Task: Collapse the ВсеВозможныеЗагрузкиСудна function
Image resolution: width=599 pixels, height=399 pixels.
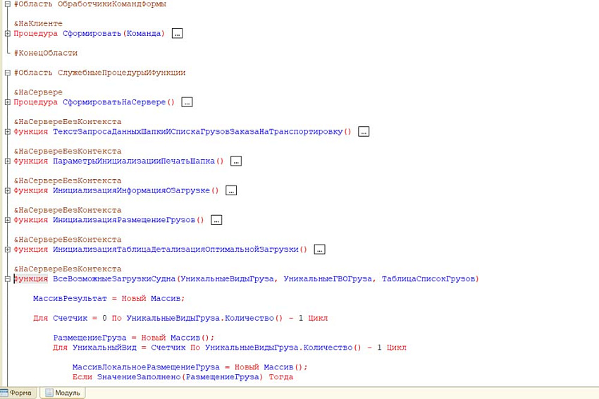Action: (7, 279)
